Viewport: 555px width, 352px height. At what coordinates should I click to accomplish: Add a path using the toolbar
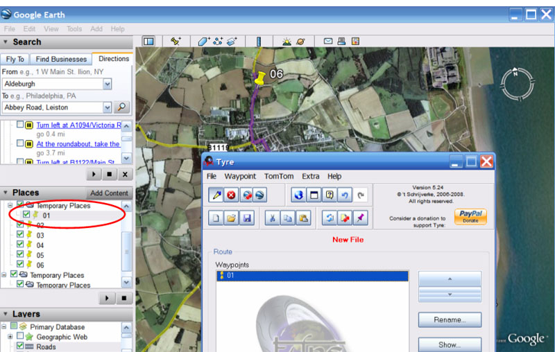pyautogui.click(x=218, y=42)
